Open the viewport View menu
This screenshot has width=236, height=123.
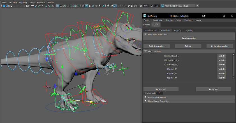point(4,3)
